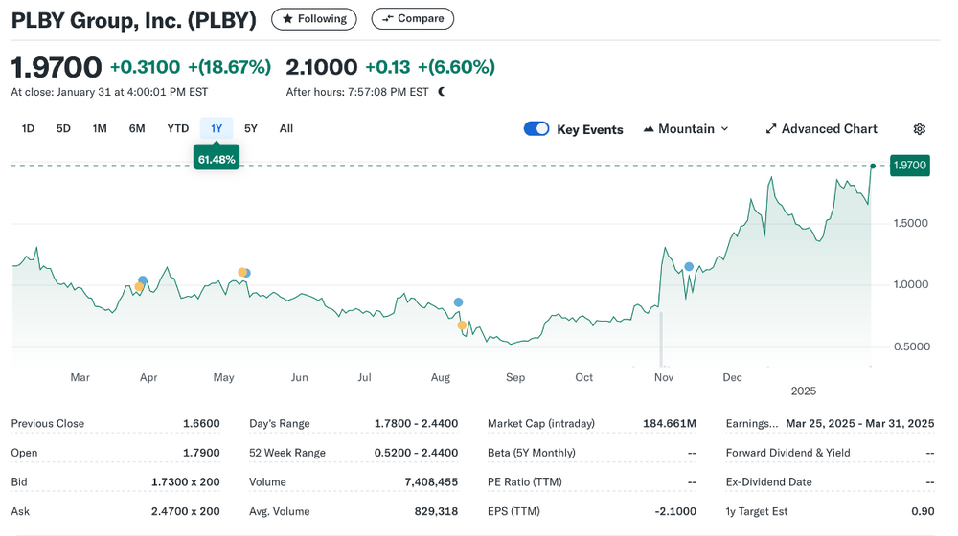958x536 pixels.
Task: Click the after-hours moon icon
Action: 442,92
